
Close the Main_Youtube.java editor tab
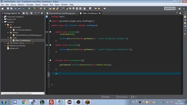click(100, 13)
